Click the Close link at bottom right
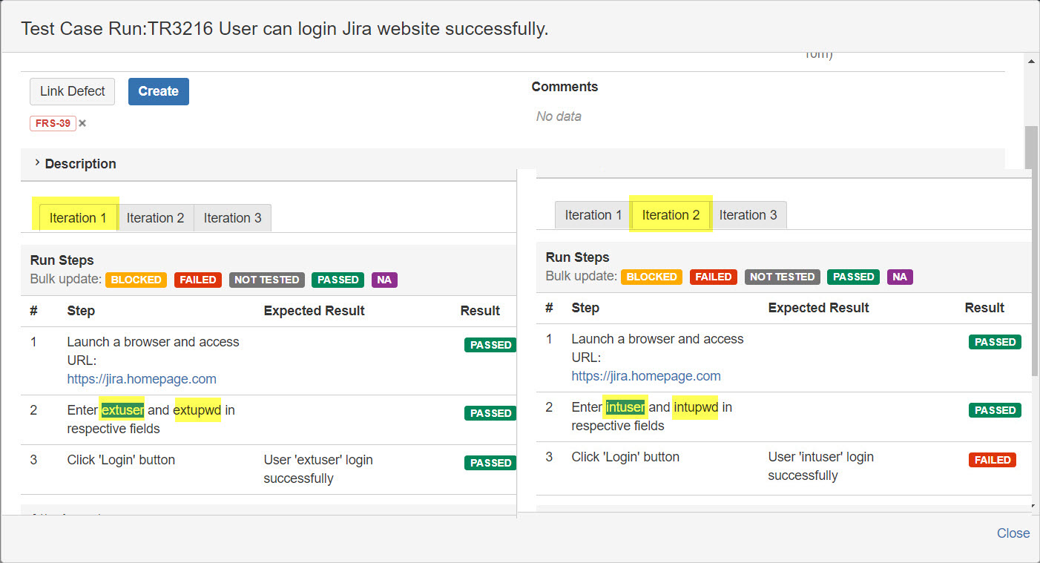The width and height of the screenshot is (1040, 563). pyautogui.click(x=1013, y=533)
